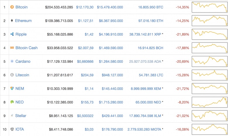
Task: Open the Bitcoin Cash price sparkline
Action: 210,48
